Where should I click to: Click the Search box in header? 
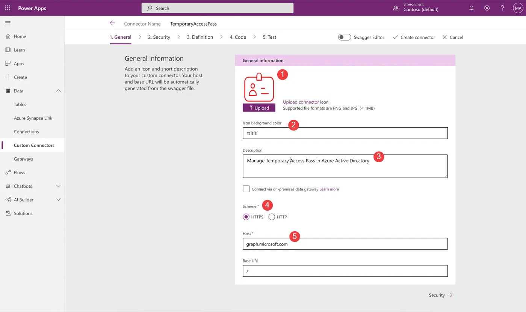[x=218, y=8]
